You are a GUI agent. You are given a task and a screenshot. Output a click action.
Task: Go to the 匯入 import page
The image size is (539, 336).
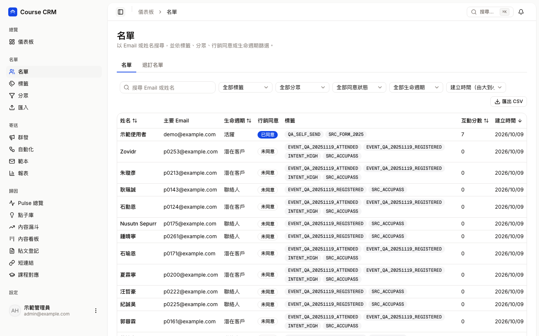click(54, 108)
